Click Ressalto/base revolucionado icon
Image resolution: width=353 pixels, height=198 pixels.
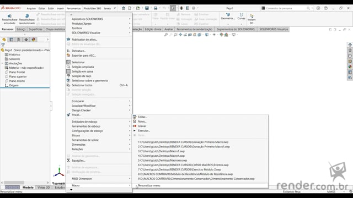27,16
